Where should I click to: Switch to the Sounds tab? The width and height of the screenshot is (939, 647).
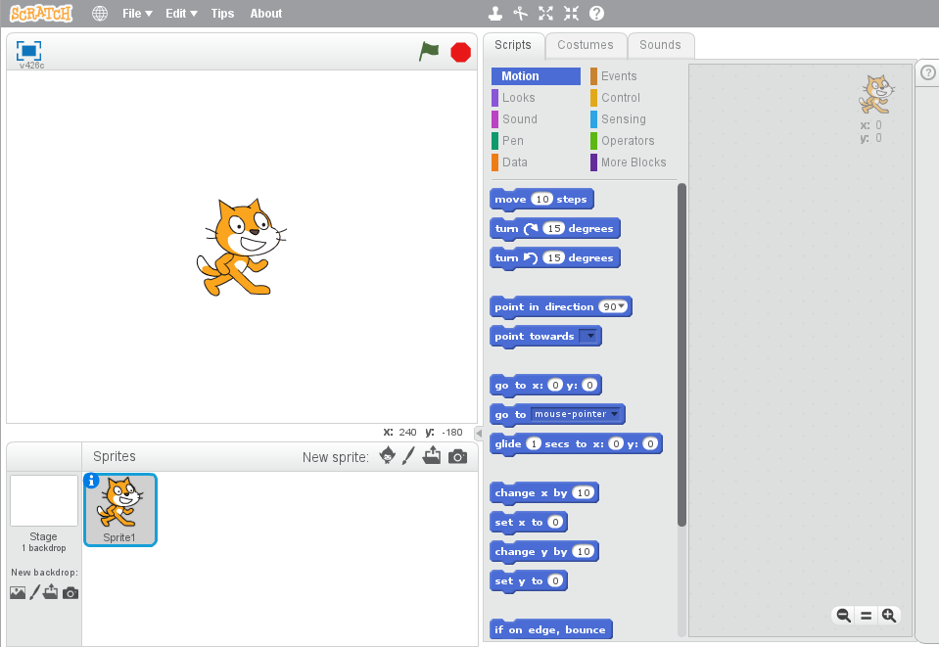pyautogui.click(x=660, y=45)
